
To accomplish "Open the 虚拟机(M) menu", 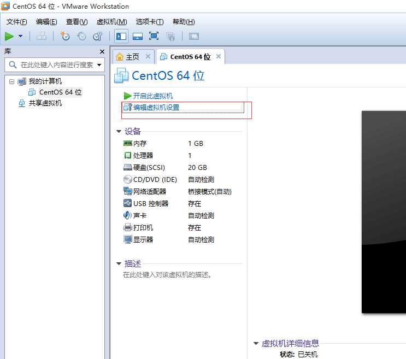I will click(112, 22).
